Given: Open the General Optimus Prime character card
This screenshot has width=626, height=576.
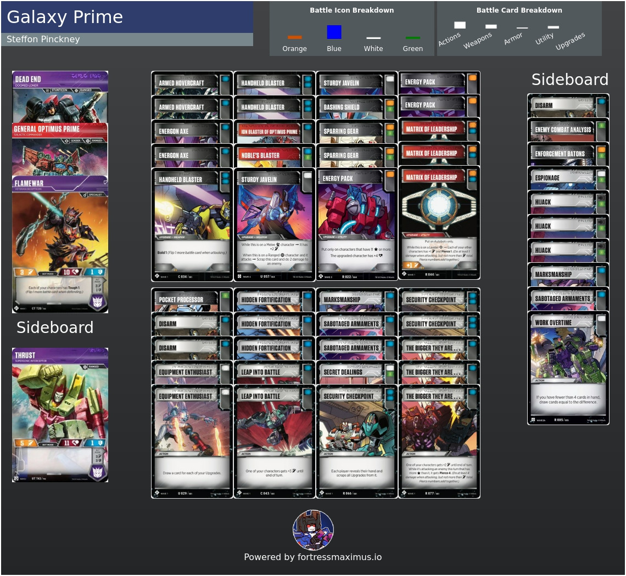Looking at the screenshot, I should 60,149.
